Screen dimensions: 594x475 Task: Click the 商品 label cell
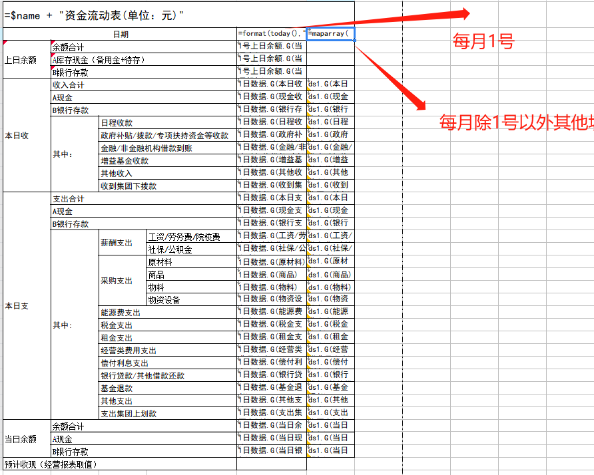click(x=192, y=274)
